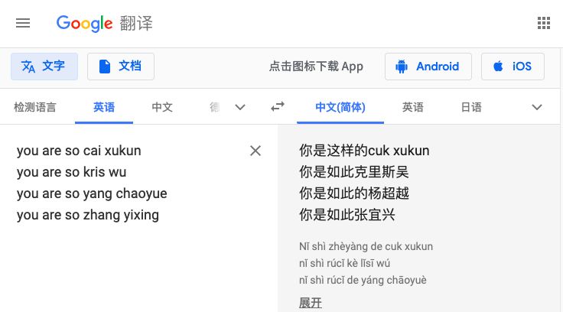Open the Google apps grid
563x312 pixels.
click(x=544, y=24)
